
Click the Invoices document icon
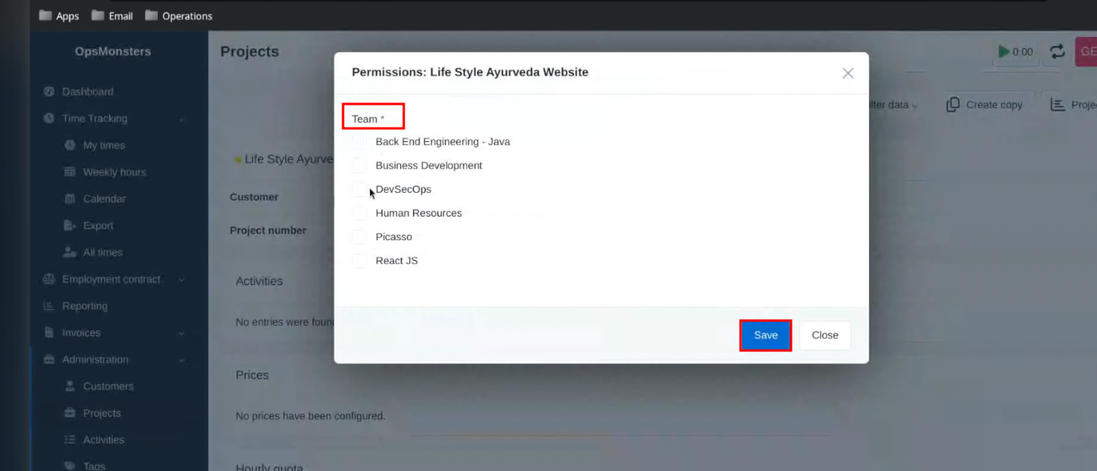coord(49,333)
